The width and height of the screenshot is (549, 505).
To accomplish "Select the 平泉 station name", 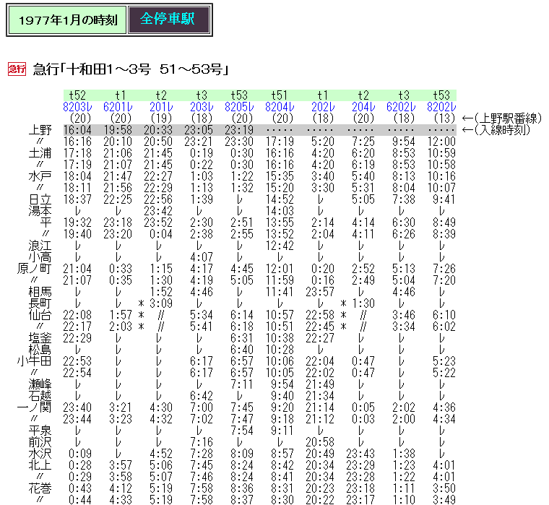I will pos(40,431).
